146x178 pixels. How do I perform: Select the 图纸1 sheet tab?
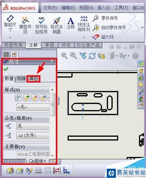[37, 161]
